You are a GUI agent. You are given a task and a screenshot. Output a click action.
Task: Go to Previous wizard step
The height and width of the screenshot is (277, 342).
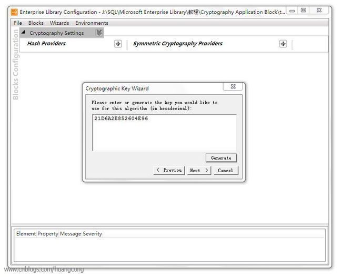(x=169, y=170)
